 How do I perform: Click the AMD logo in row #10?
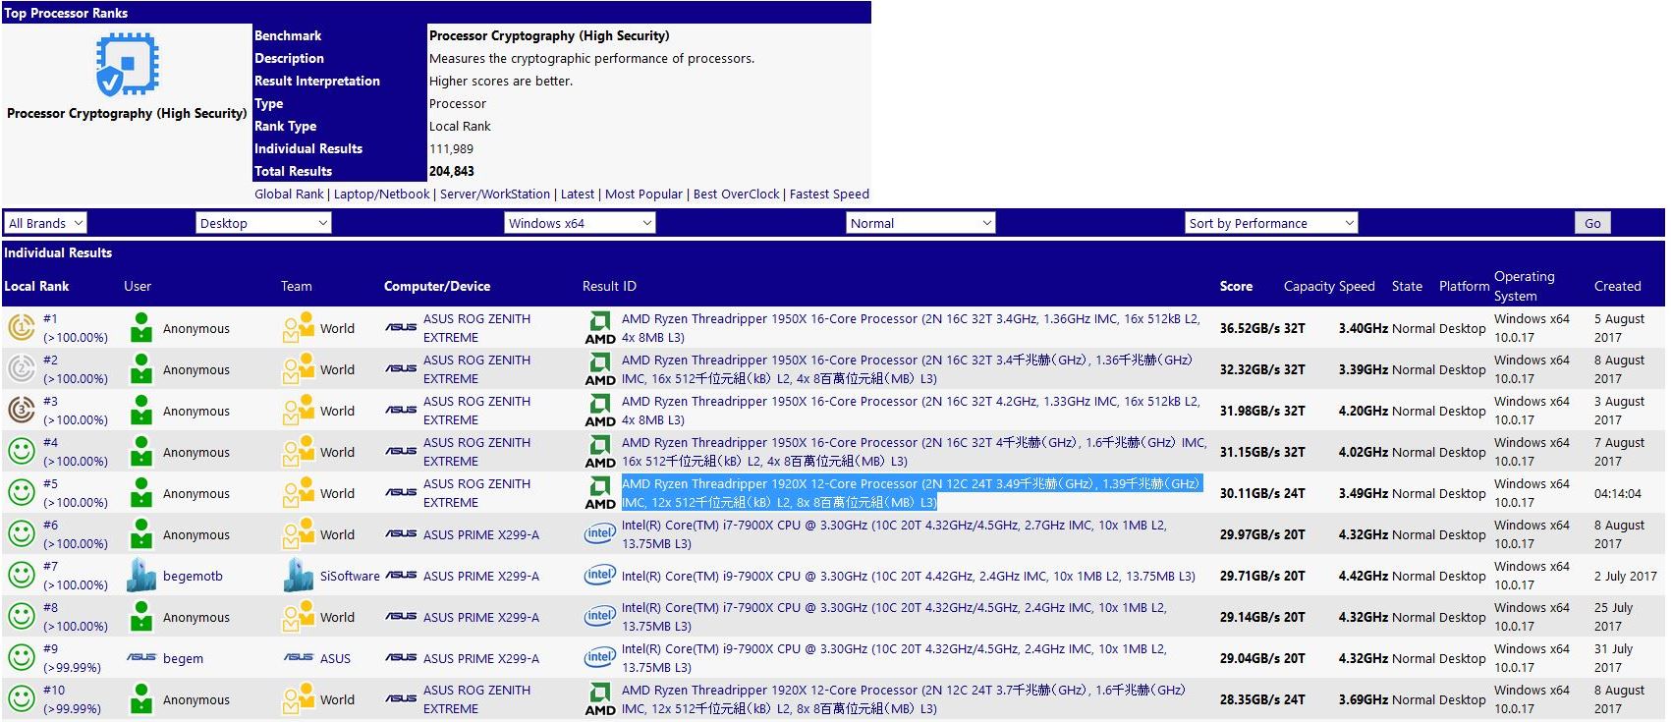coord(600,699)
